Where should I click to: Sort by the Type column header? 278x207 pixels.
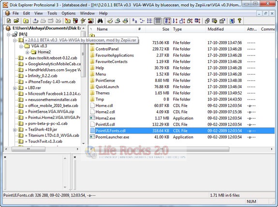(188, 30)
